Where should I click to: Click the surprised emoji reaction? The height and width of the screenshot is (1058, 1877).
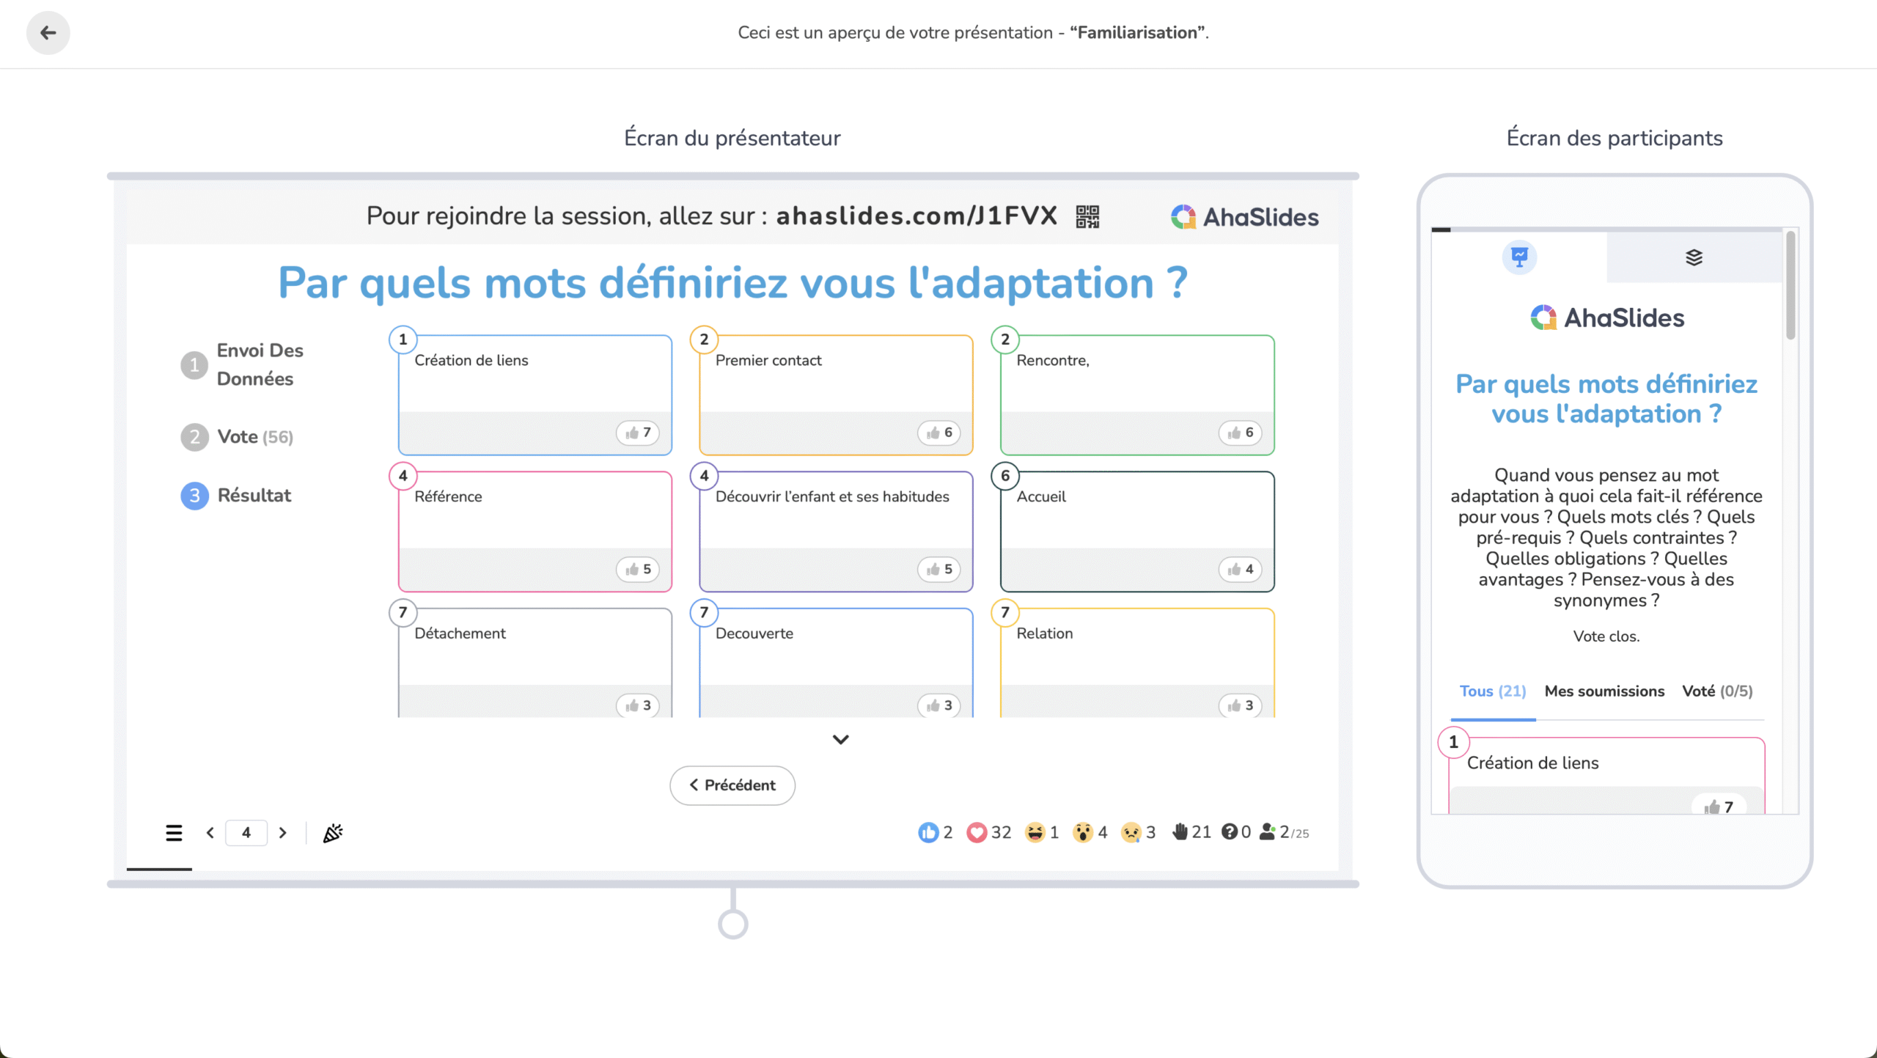[1090, 832]
